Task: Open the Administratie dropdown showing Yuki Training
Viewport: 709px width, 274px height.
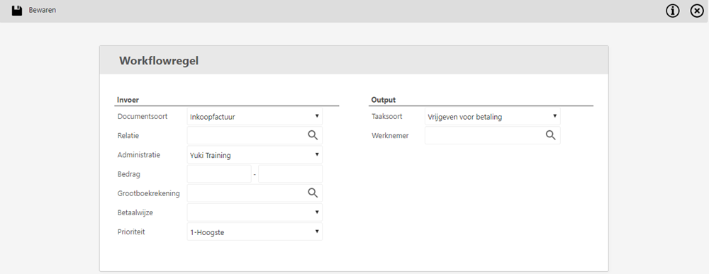Action: click(x=255, y=155)
